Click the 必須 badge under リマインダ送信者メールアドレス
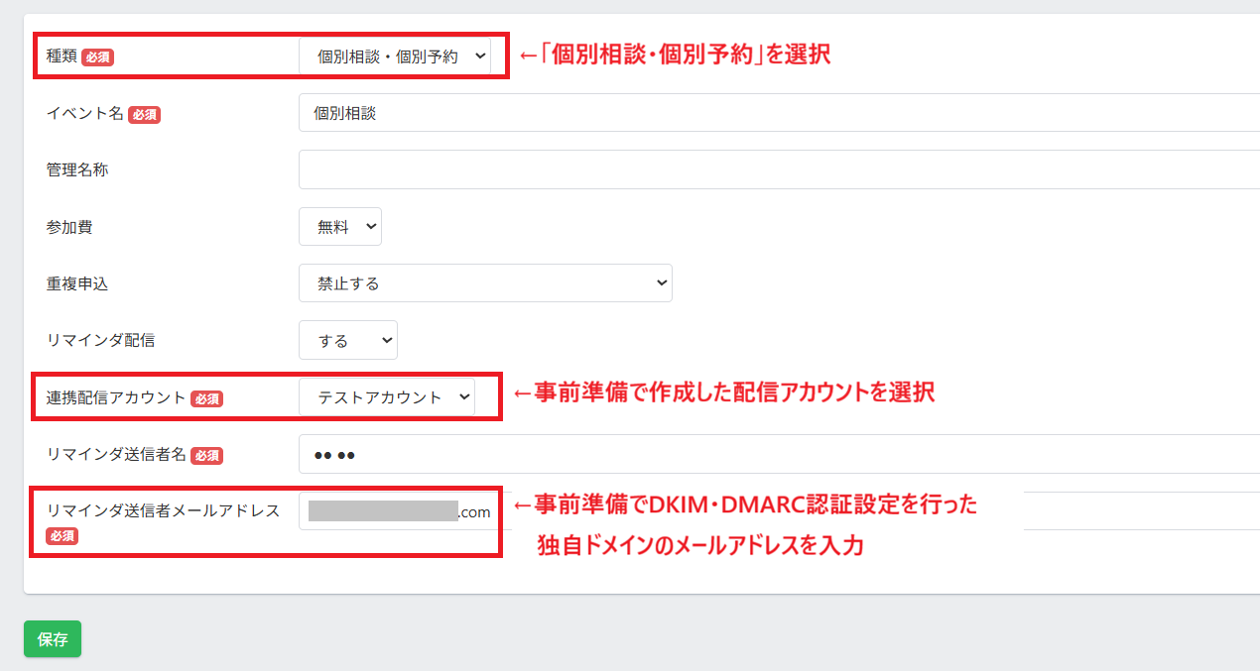This screenshot has width=1260, height=671. (x=62, y=536)
